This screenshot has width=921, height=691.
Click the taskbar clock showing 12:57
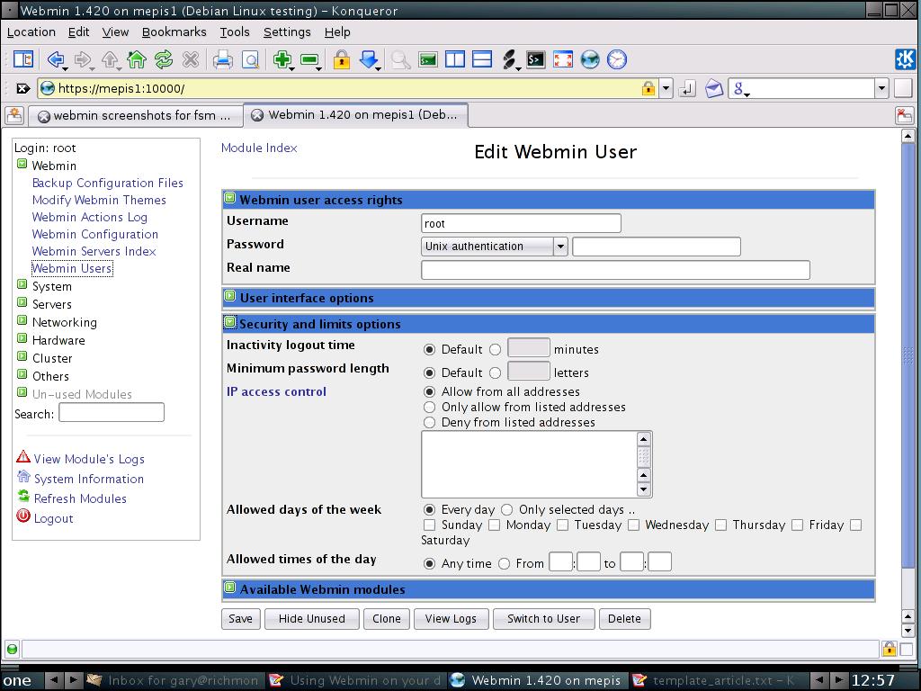(872, 680)
